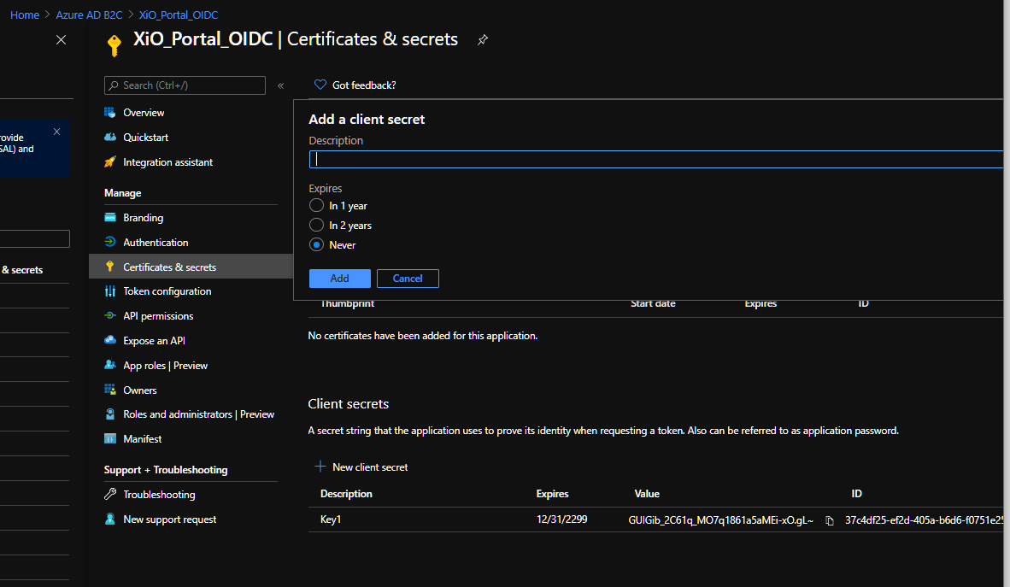The image size is (1010, 587).
Task: Select 'Never' as the expiration
Action: click(x=315, y=244)
